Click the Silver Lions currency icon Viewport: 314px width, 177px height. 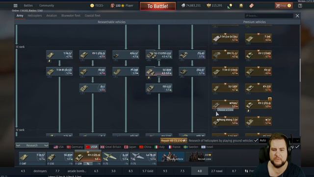[183, 5]
